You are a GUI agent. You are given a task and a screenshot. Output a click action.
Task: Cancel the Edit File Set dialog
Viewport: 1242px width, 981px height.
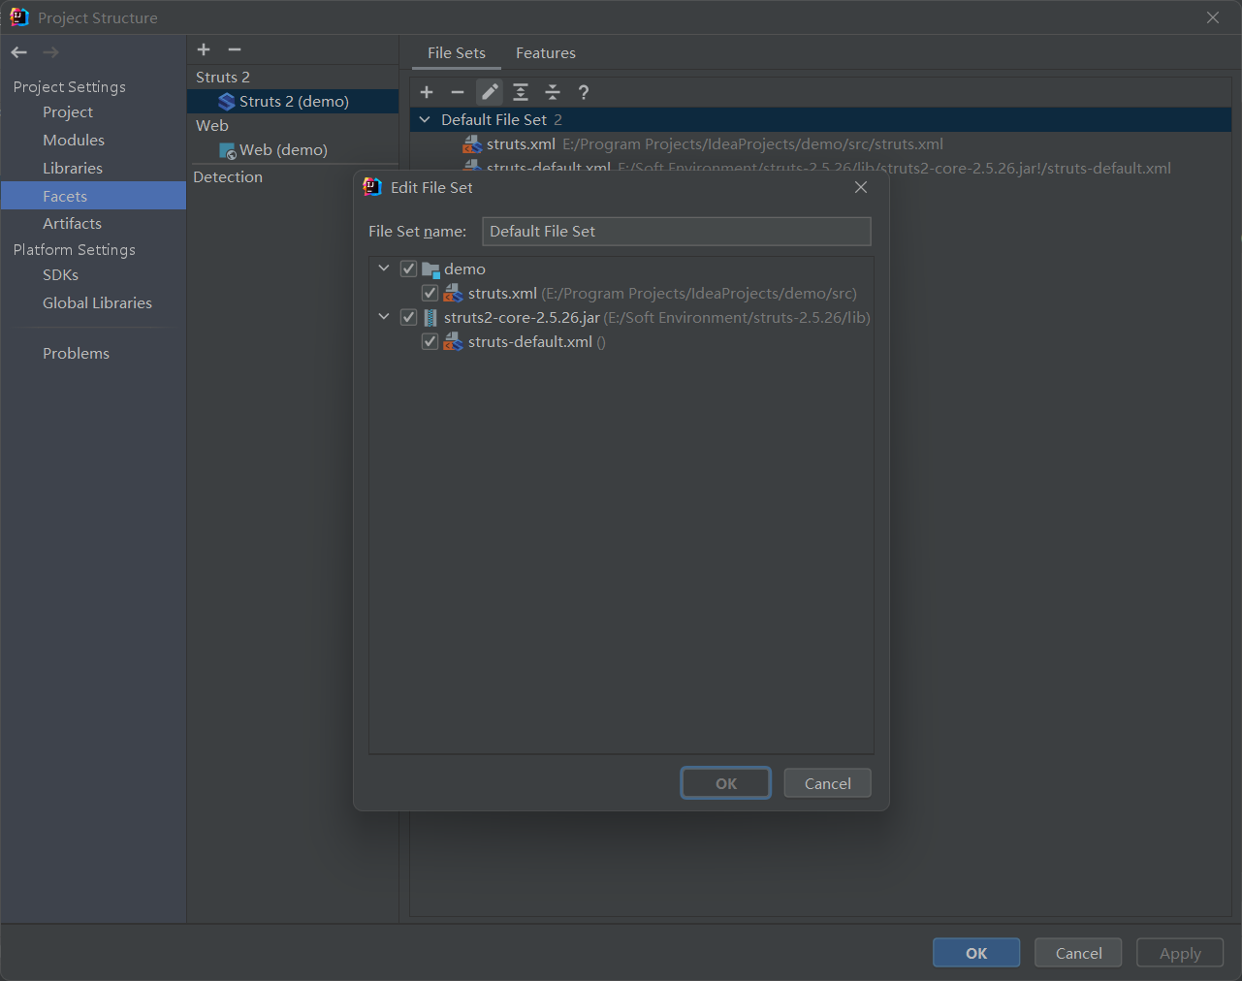(828, 783)
